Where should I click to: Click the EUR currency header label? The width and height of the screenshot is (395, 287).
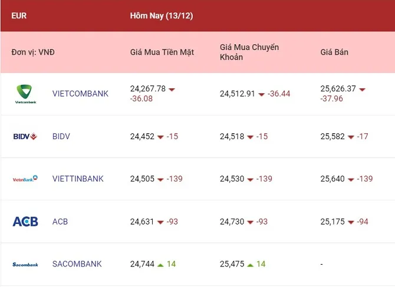click(19, 16)
